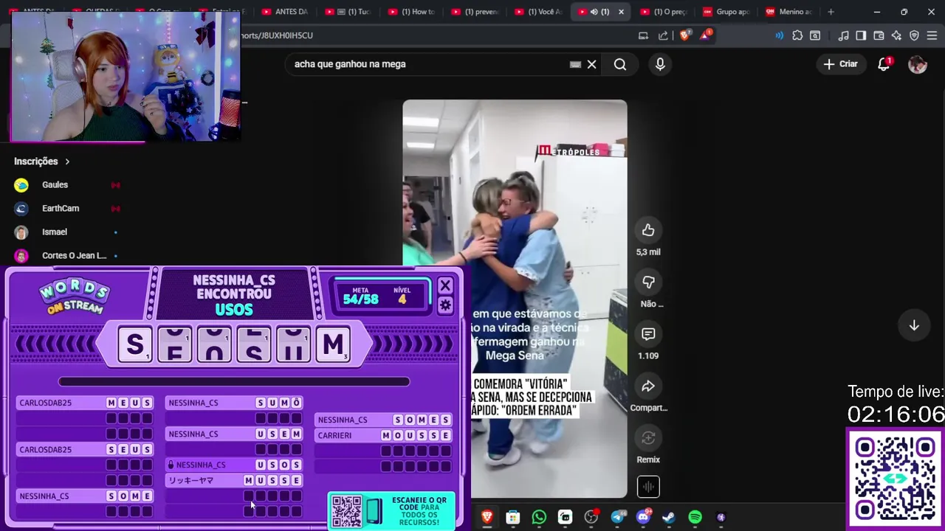Viewport: 945px width, 531px height.
Task: Switch to the 'ANTES DA' browser tab
Action: coord(284,12)
